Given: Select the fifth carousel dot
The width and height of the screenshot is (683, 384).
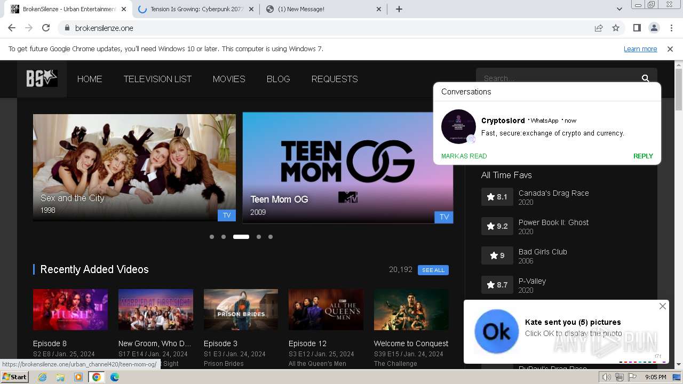Looking at the screenshot, I should tap(271, 237).
